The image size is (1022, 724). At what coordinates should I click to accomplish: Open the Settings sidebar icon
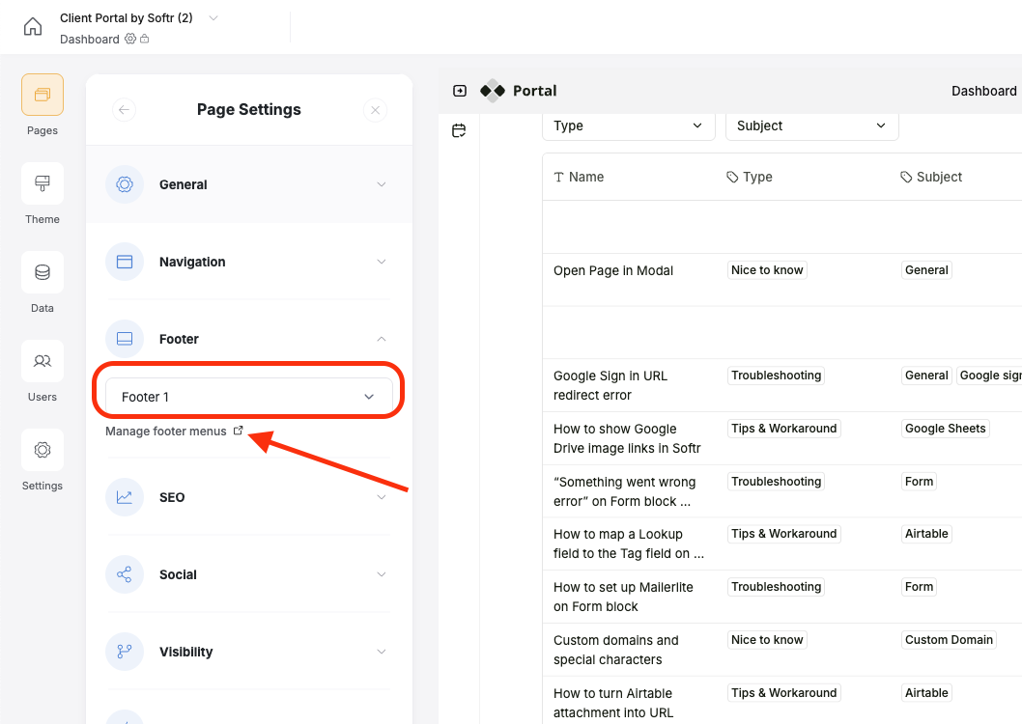click(x=43, y=450)
